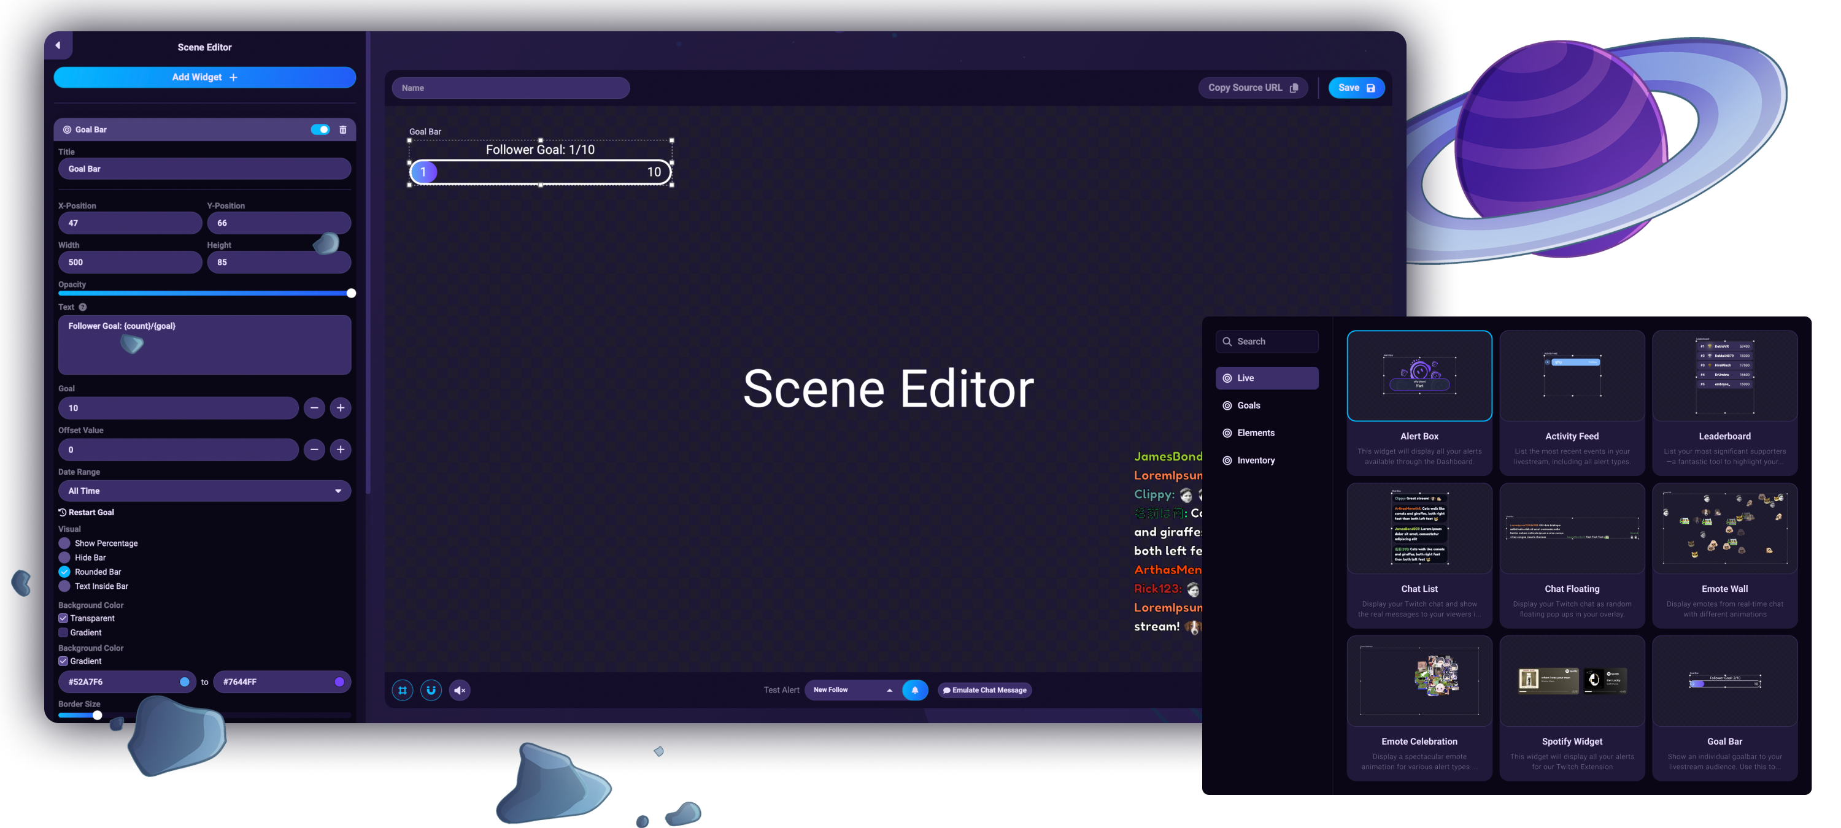The height and width of the screenshot is (828, 1841).
Task: Open the Inventory widget category
Action: pos(1256,460)
